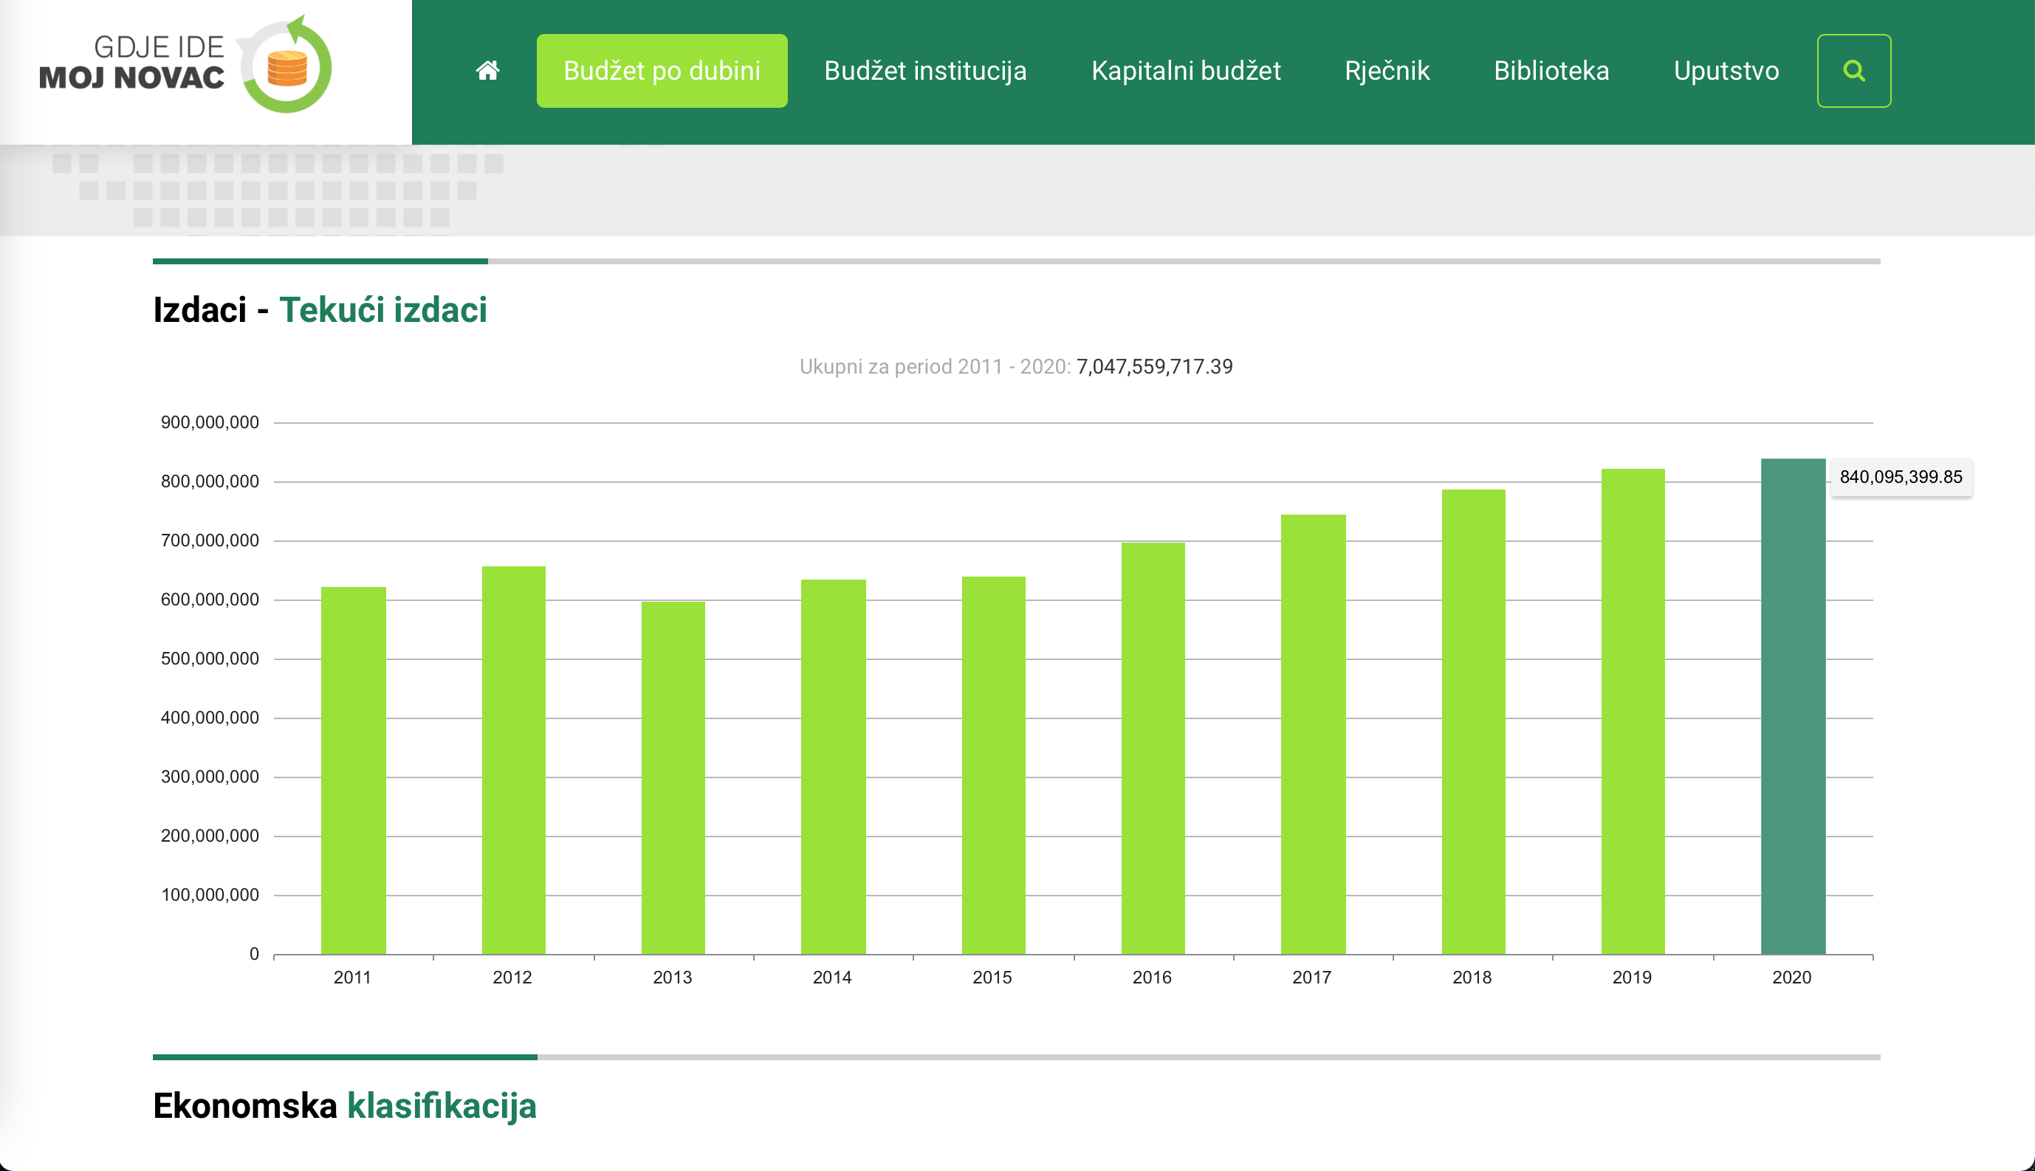2035x1171 pixels.
Task: Click the home icon in navigation
Action: tap(487, 71)
